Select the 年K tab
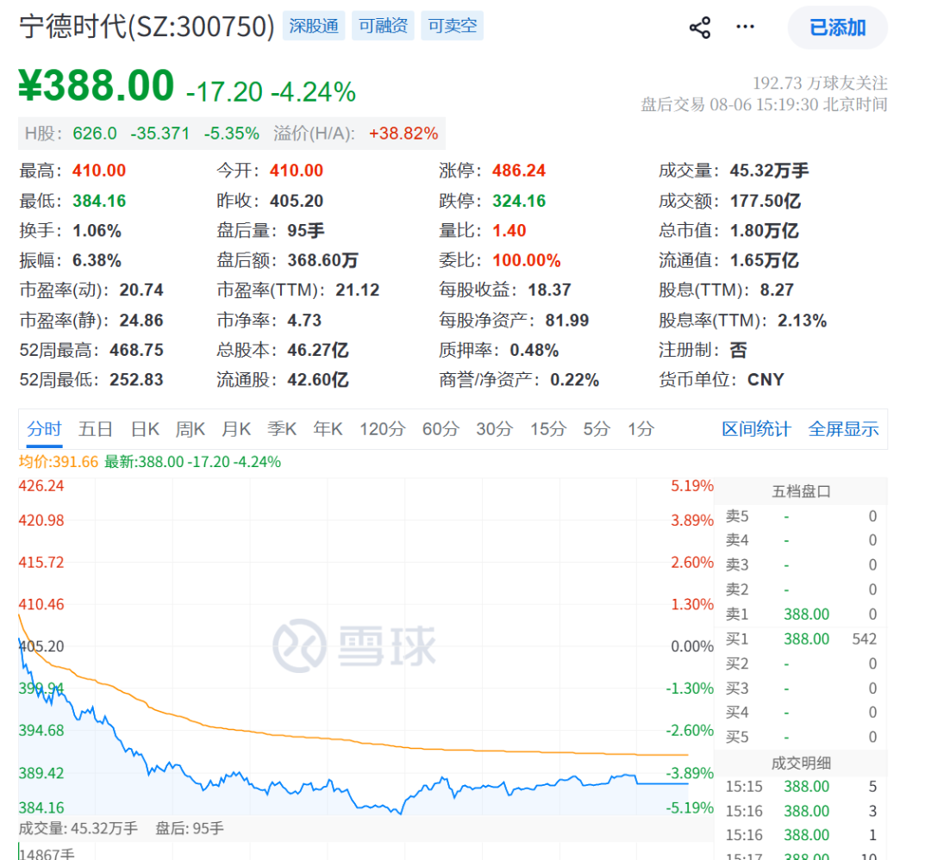Viewport: 931px width, 860px height. [328, 428]
